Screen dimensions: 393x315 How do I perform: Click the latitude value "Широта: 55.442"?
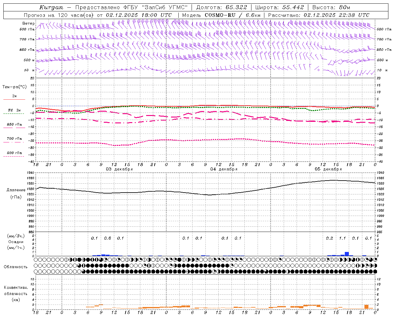[280, 7]
